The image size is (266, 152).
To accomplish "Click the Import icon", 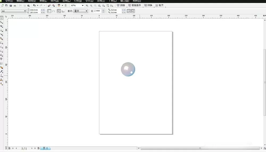I will (x=49, y=6).
